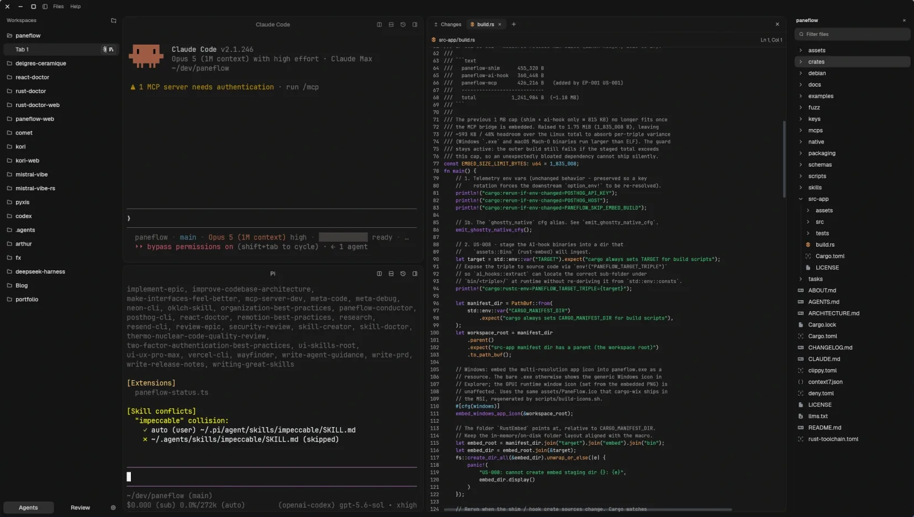
Task: Open rust-toolchain.toml in file tree
Action: (x=833, y=439)
